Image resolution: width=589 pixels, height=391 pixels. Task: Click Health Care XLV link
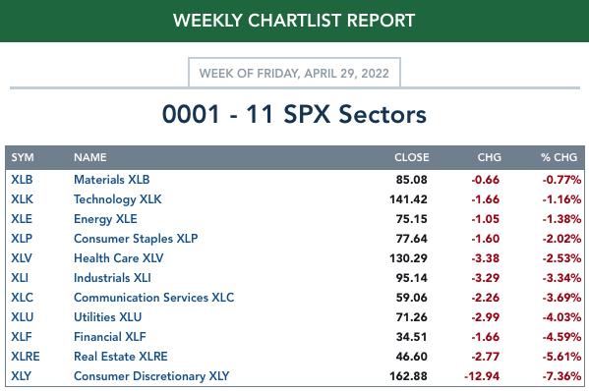pos(118,258)
